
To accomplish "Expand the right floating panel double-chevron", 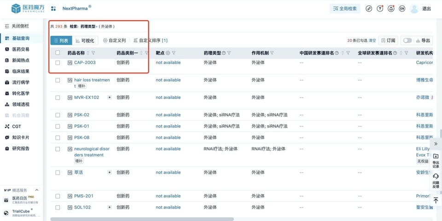I will point(436,144).
